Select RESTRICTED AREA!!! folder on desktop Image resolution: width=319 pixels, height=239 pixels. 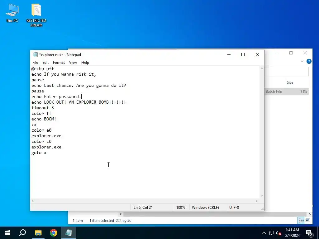click(x=36, y=15)
